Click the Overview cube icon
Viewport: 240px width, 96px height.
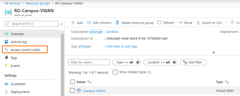pos(7,34)
